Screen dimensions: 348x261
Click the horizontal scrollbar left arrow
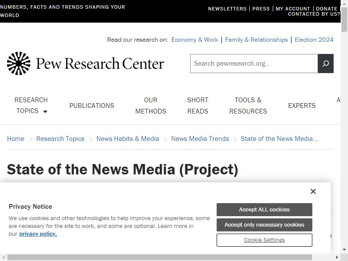pos(3,257)
